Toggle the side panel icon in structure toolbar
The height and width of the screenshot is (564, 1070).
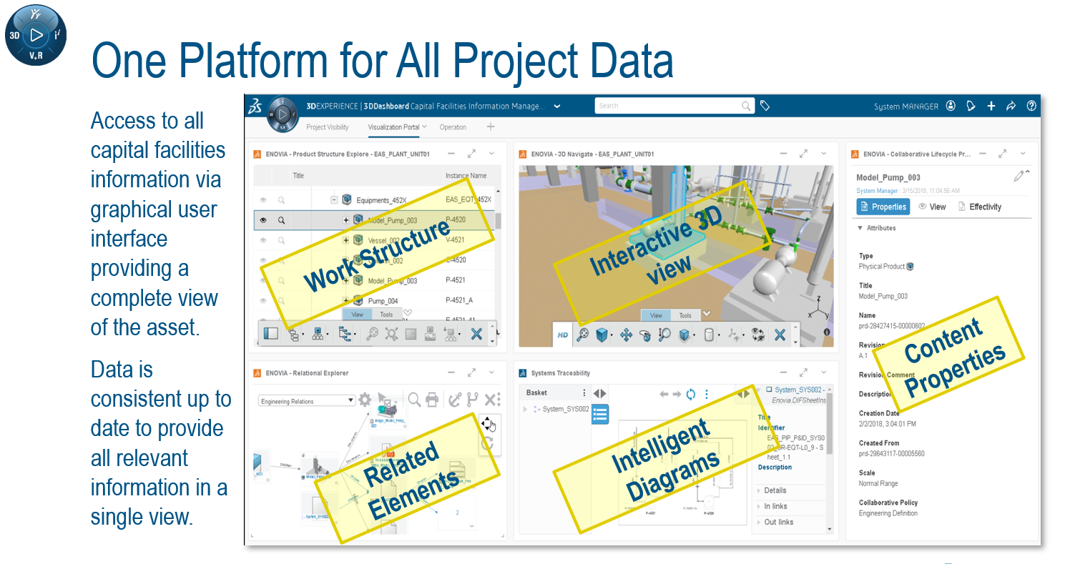point(270,333)
